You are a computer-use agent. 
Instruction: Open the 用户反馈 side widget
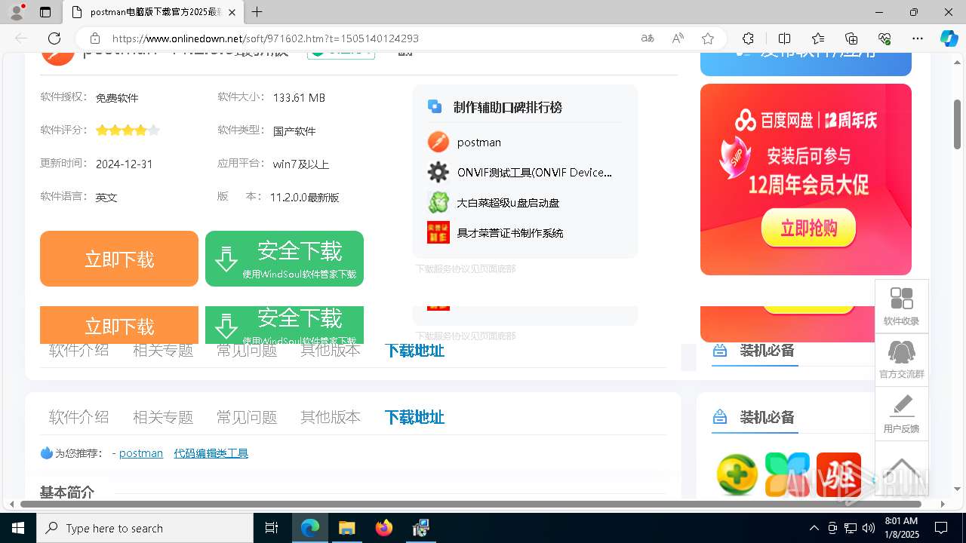click(x=902, y=414)
